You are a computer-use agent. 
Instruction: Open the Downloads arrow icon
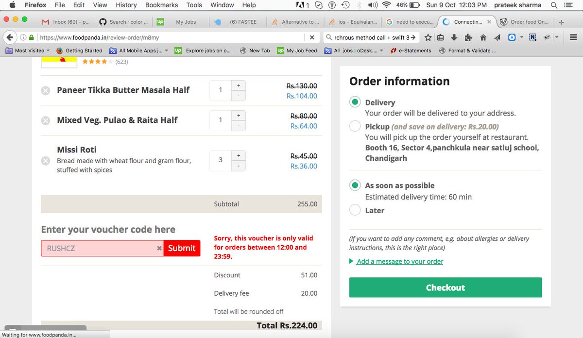tap(454, 37)
